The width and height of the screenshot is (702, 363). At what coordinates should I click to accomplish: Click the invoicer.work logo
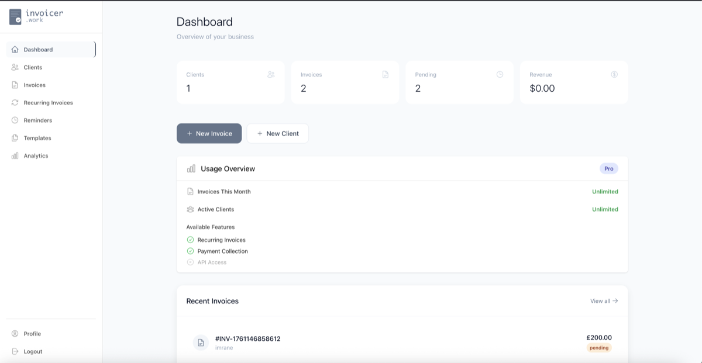[x=35, y=16]
